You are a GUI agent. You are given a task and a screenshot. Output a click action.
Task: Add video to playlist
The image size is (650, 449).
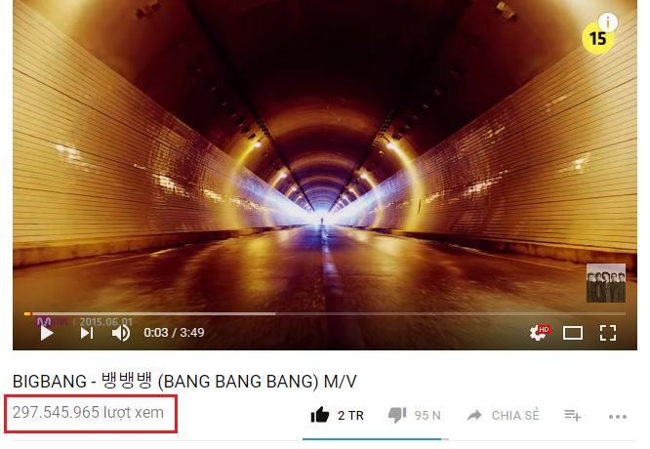pyautogui.click(x=573, y=415)
